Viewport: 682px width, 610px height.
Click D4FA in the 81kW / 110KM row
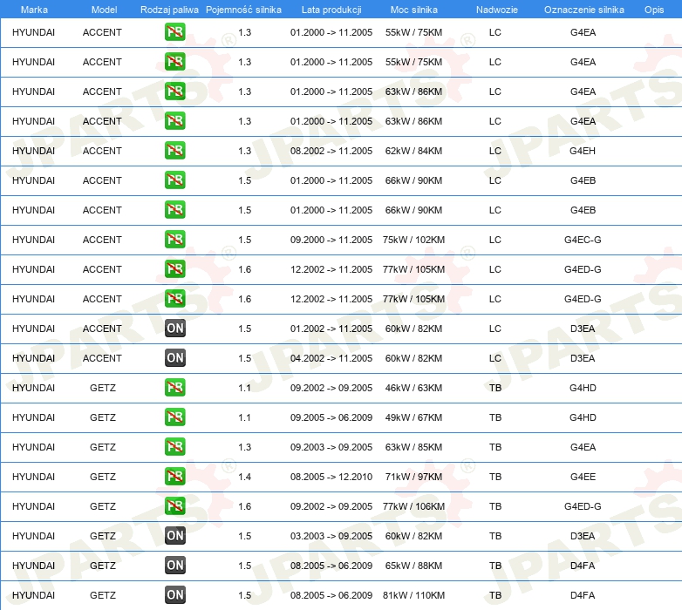coord(583,595)
